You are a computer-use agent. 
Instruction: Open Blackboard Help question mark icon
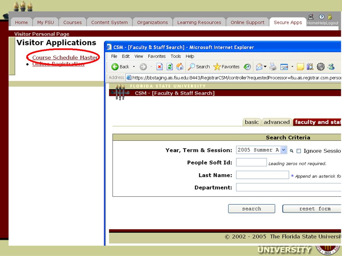[x=321, y=17]
